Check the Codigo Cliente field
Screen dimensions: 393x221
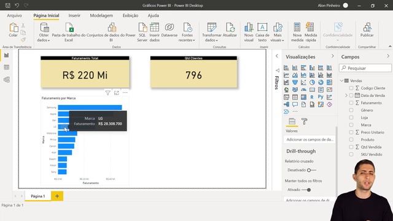tap(351, 88)
